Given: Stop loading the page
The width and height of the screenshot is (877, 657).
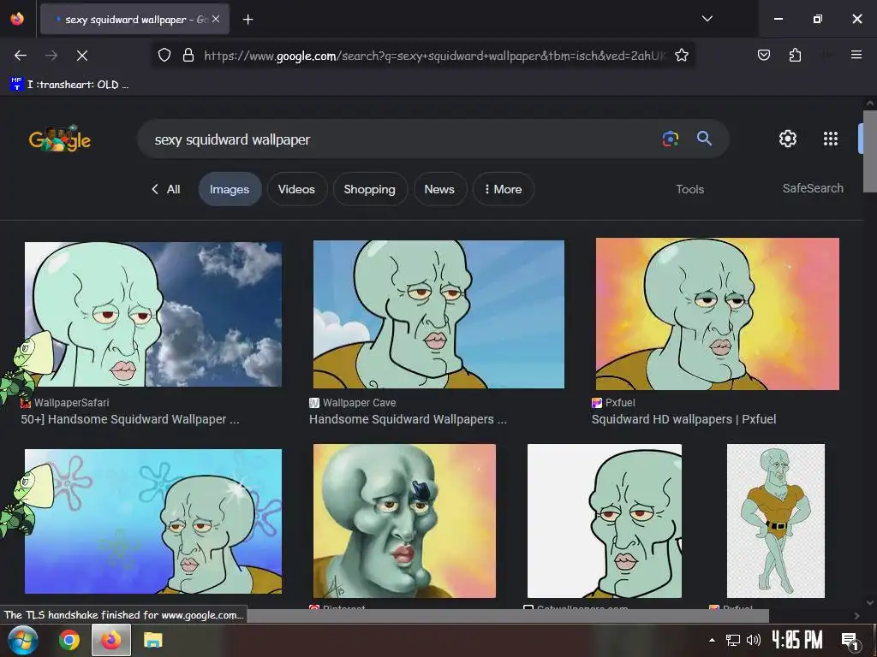Looking at the screenshot, I should (81, 56).
